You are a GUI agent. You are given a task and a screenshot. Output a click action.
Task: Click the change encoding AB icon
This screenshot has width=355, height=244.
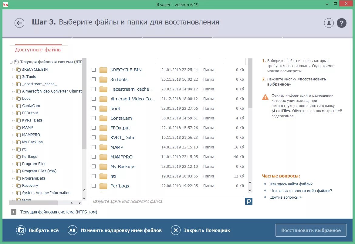pyautogui.click(x=73, y=230)
